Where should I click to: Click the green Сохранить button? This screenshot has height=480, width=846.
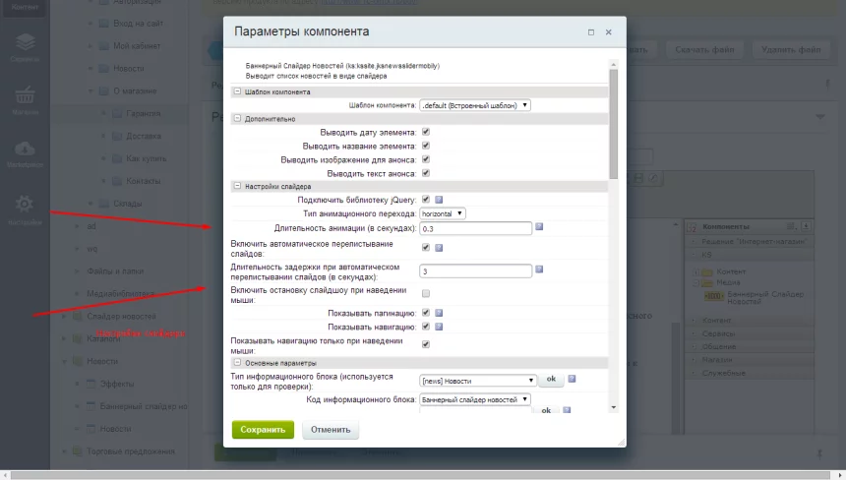pyautogui.click(x=263, y=429)
